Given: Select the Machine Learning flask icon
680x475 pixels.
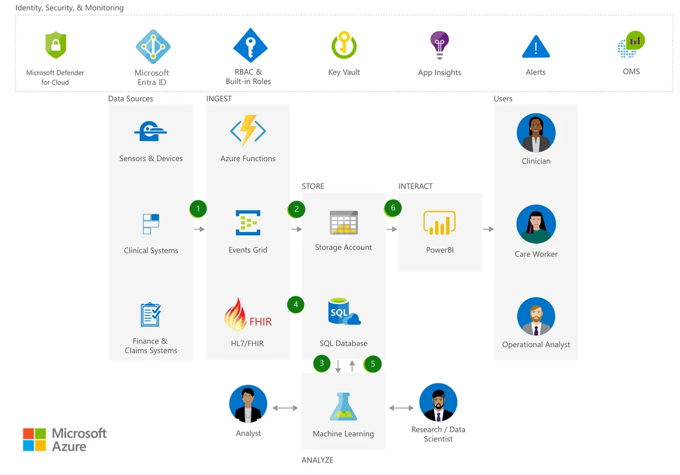Looking at the screenshot, I should pyautogui.click(x=343, y=406).
